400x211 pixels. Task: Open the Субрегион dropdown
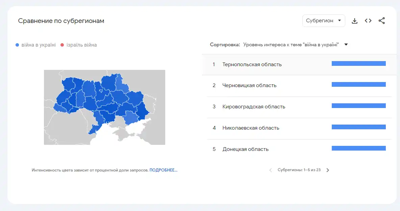pyautogui.click(x=323, y=21)
